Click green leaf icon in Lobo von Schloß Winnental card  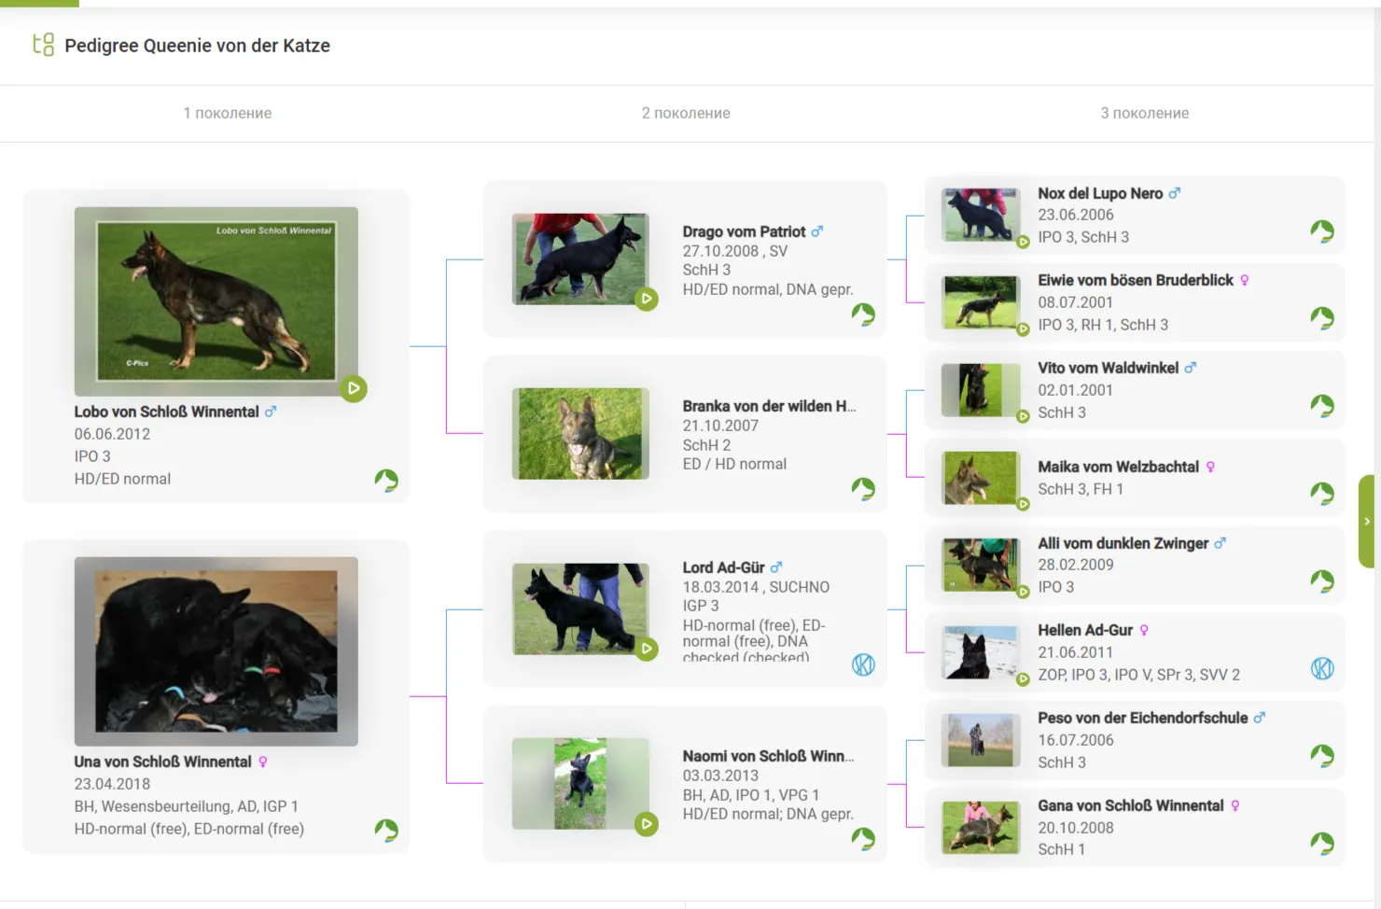click(386, 480)
